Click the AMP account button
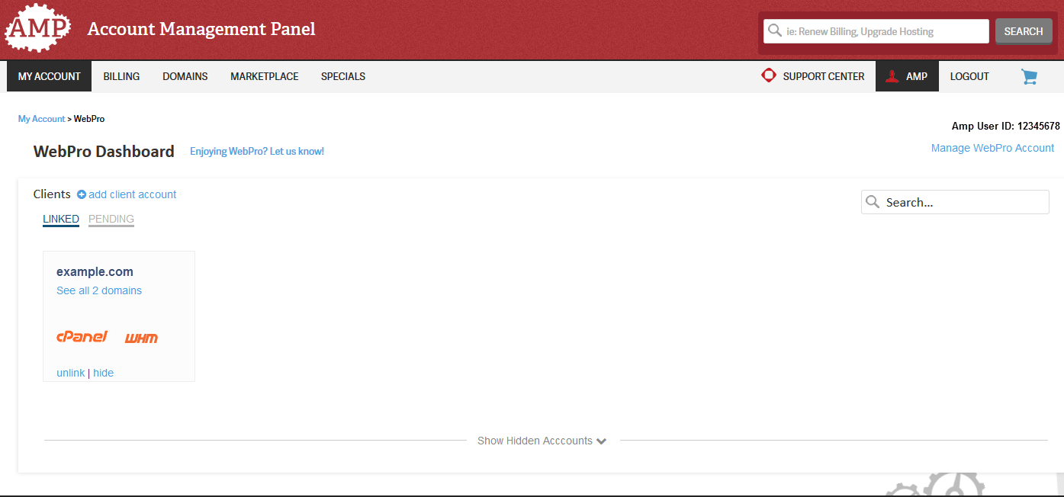 click(907, 76)
